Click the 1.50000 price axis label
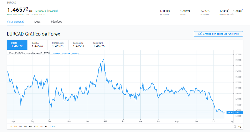 coord(238,94)
